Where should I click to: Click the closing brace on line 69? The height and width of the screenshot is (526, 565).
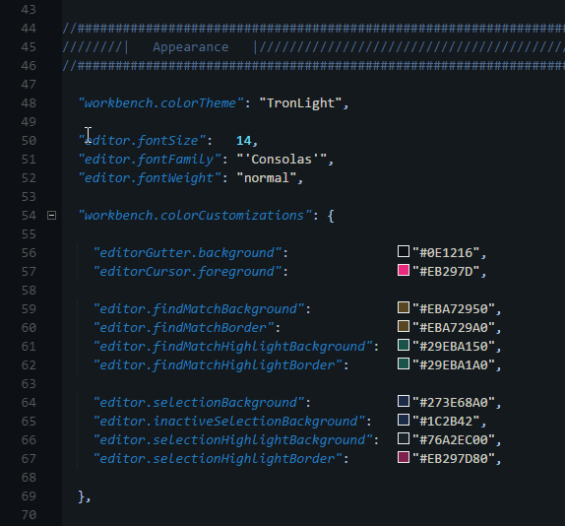pyautogui.click(x=82, y=496)
